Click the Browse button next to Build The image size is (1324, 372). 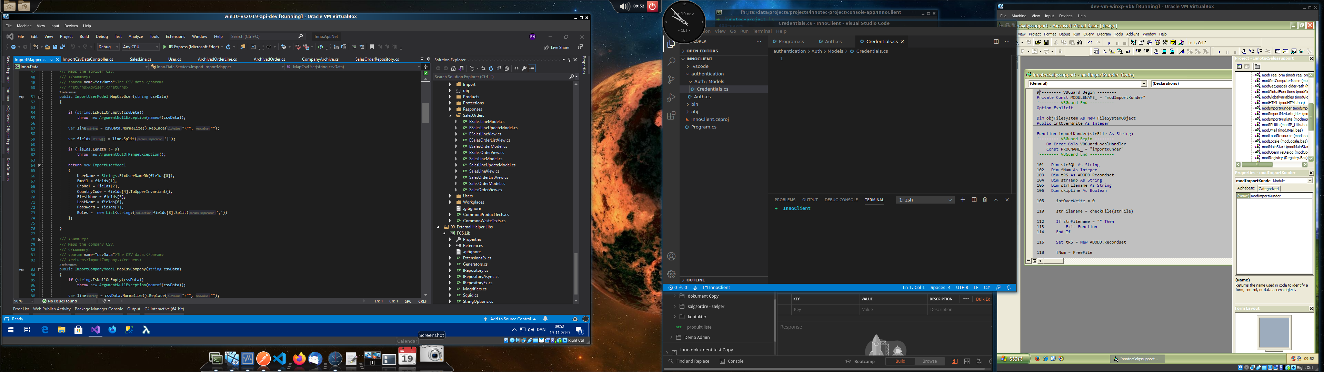[929, 361]
